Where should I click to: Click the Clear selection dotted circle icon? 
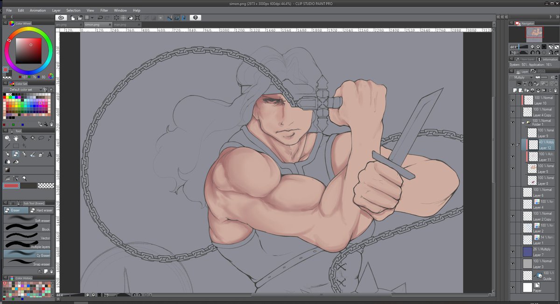point(116,17)
